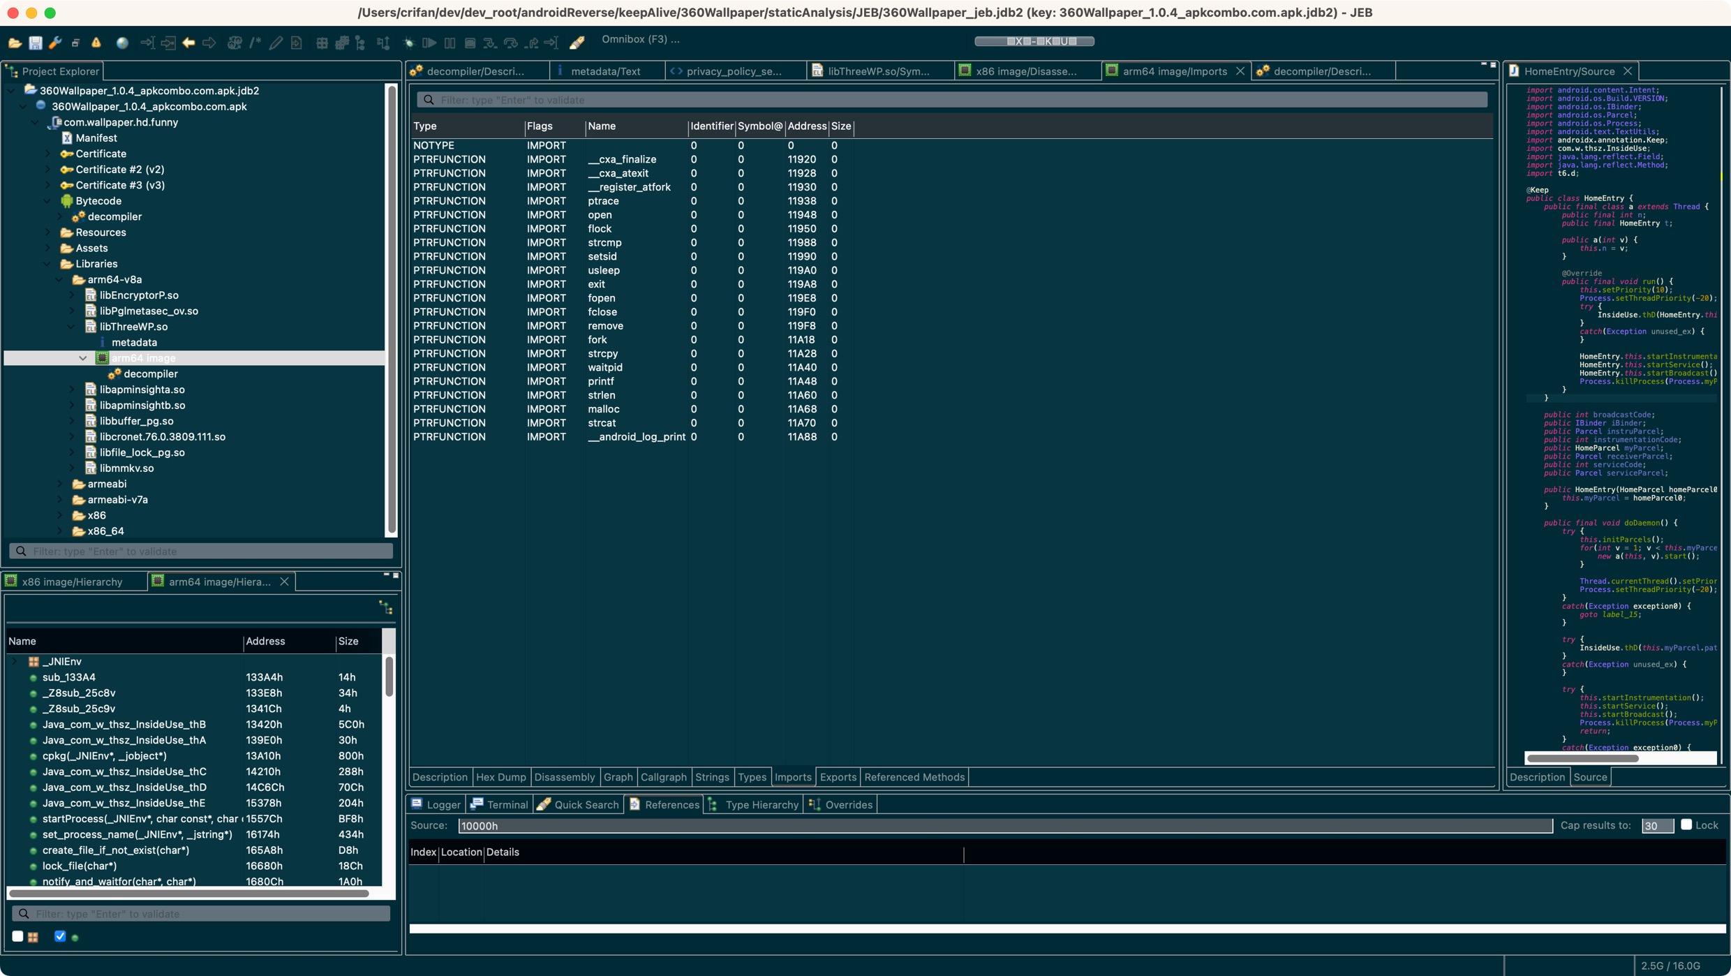This screenshot has height=976, width=1731.
Task: Click the save floppy disk icon
Action: (x=35, y=43)
